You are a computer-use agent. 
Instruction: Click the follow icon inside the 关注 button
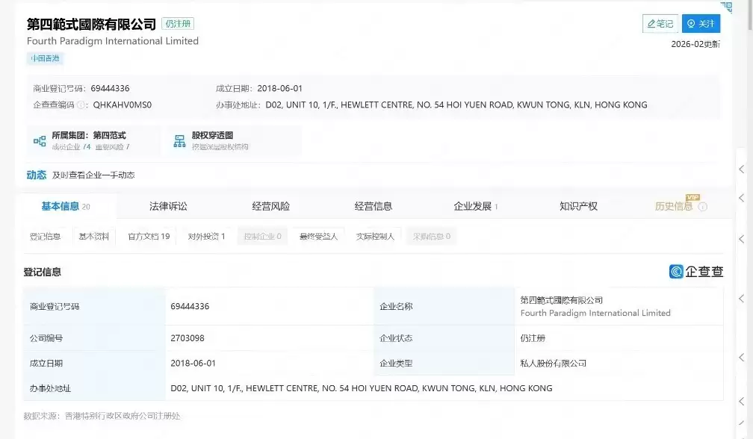(690, 23)
